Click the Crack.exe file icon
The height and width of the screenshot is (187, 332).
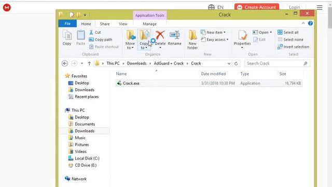pyautogui.click(x=119, y=83)
